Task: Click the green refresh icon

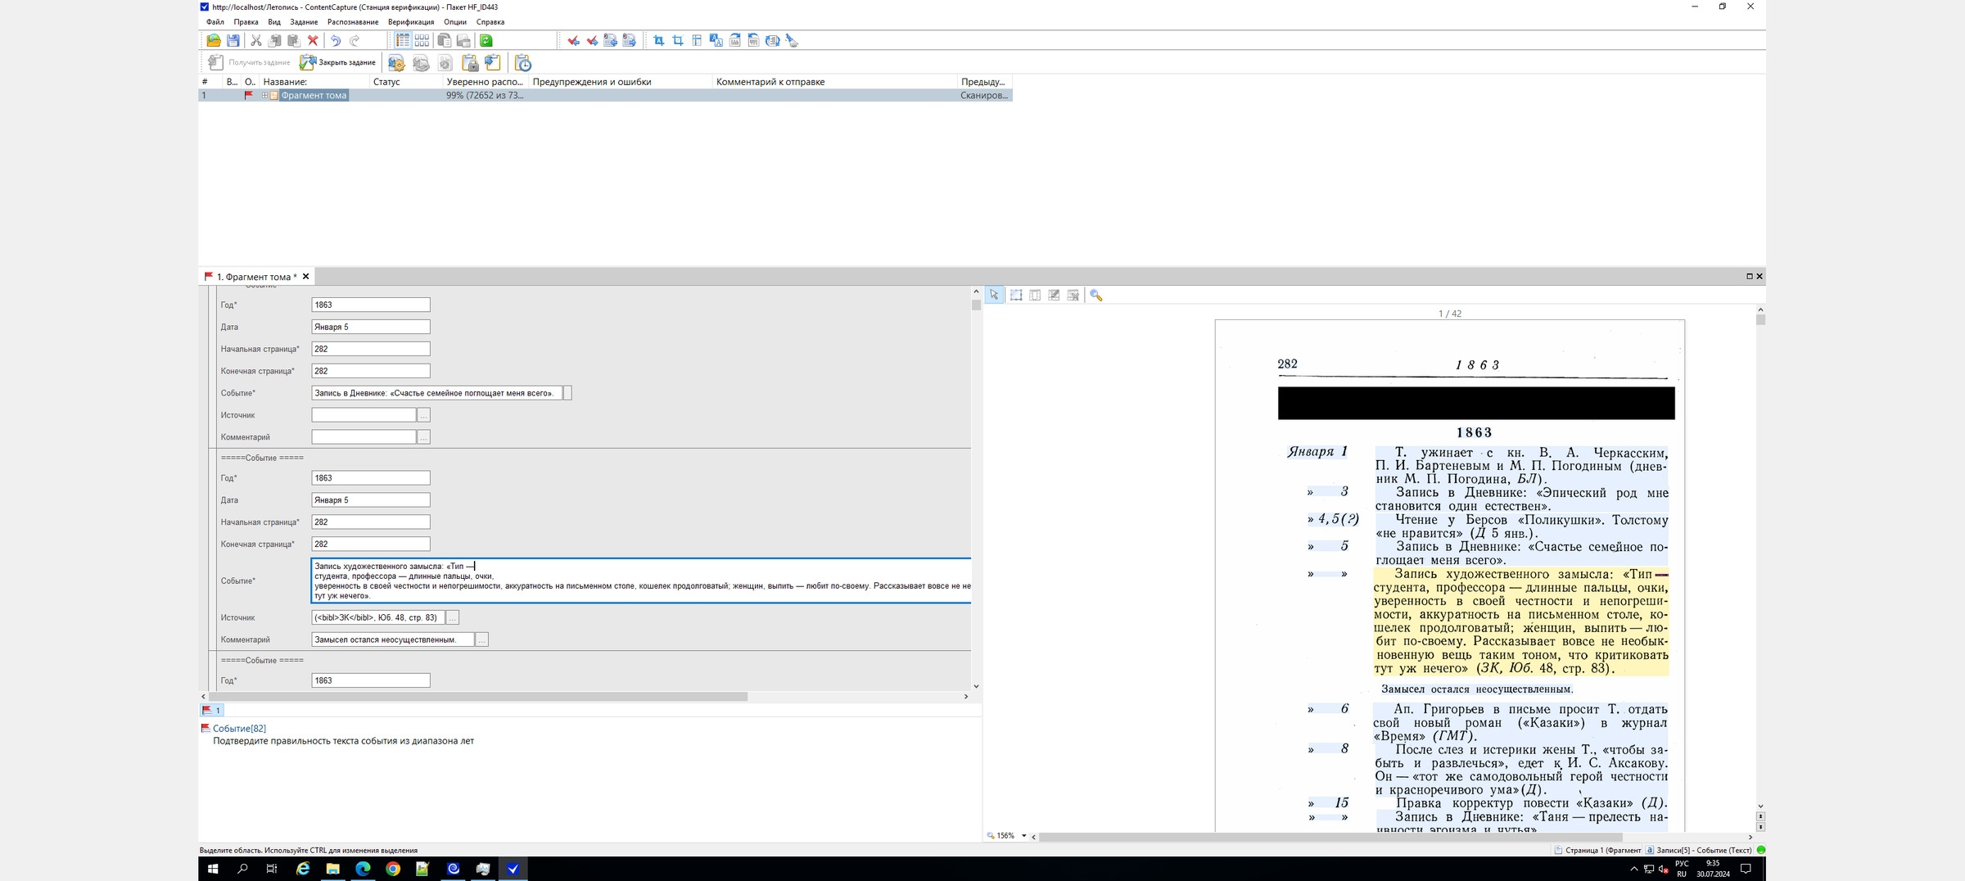Action: 486,40
